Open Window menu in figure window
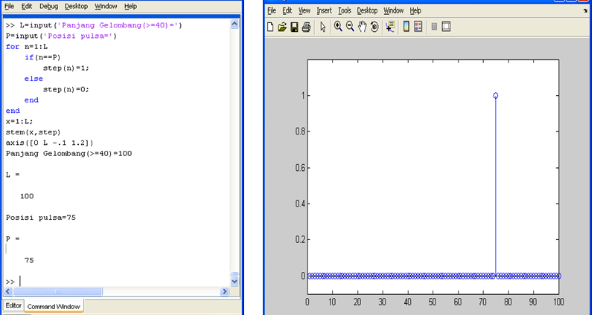The height and width of the screenshot is (315, 600). (x=393, y=10)
